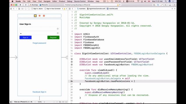Select the 100% zoom level of the canvas

click(x=40, y=102)
